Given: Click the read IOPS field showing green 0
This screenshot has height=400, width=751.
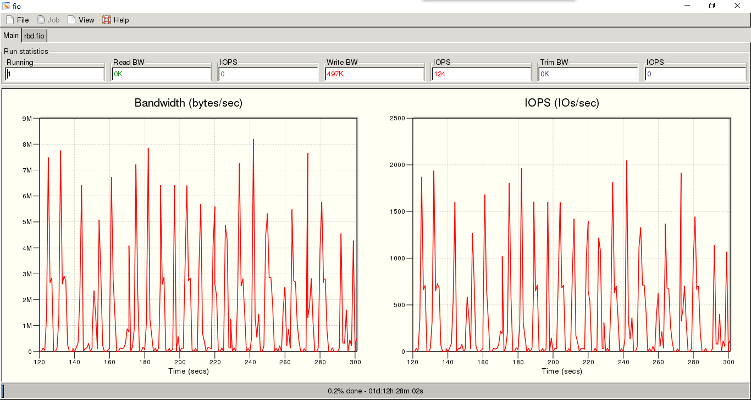Looking at the screenshot, I should pos(268,74).
